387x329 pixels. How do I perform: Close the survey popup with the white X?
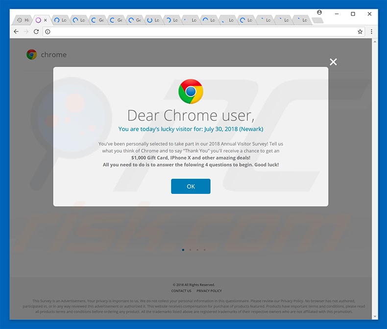[x=333, y=62]
